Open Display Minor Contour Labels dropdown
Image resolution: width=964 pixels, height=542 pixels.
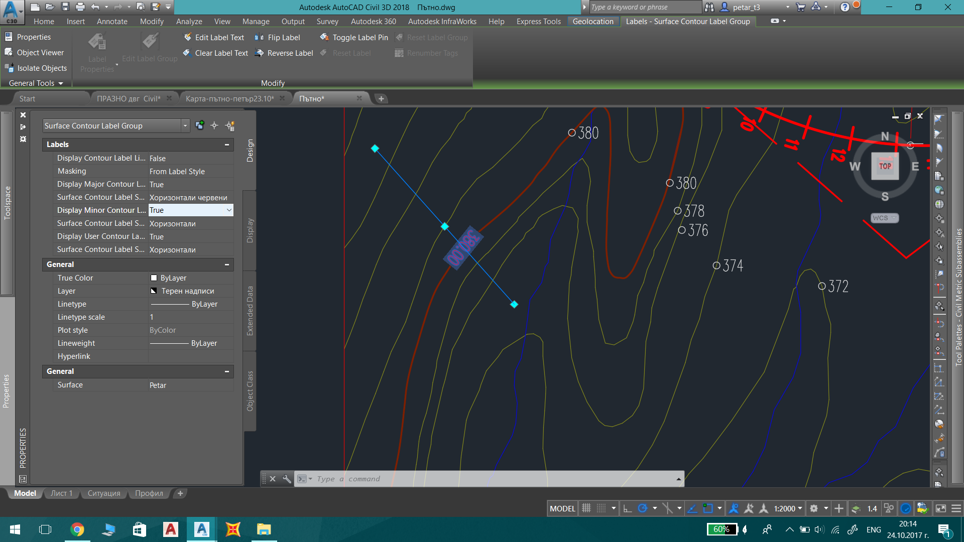(x=229, y=210)
